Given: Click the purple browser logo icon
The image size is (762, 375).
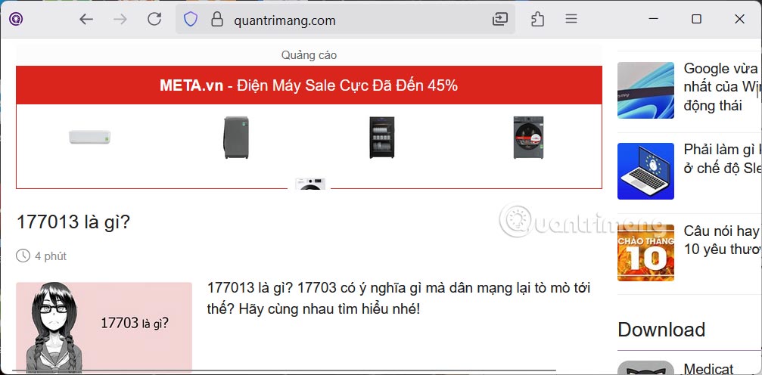Looking at the screenshot, I should 16,20.
